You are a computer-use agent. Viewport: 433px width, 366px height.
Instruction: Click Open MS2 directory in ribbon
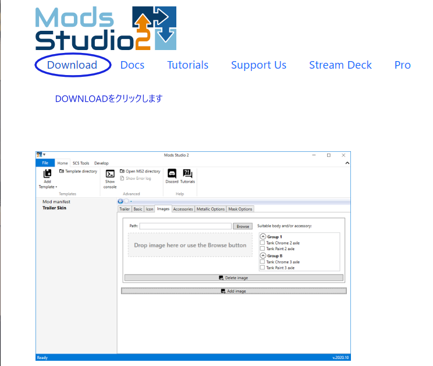(x=140, y=172)
